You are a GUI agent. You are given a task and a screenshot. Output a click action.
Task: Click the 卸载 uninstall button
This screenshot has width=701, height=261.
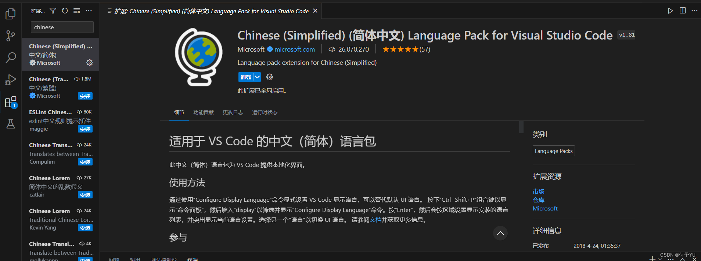246,77
